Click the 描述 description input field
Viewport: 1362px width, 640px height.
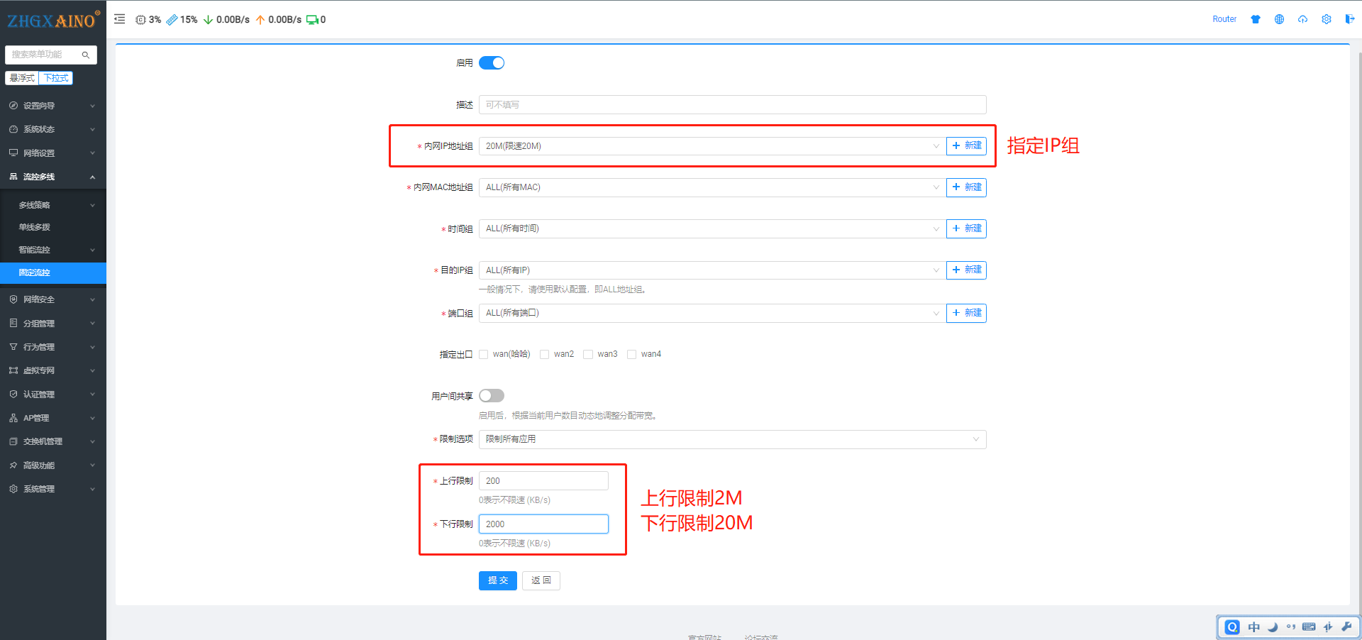point(731,105)
